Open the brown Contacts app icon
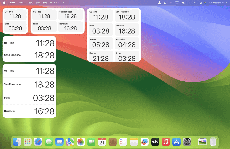This screenshot has height=149, width=230. click(113, 142)
